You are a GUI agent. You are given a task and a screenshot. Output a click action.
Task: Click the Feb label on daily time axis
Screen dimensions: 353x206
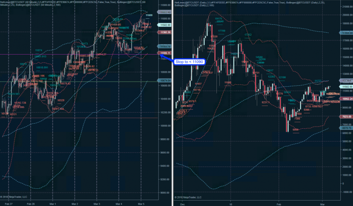(x=279, y=204)
